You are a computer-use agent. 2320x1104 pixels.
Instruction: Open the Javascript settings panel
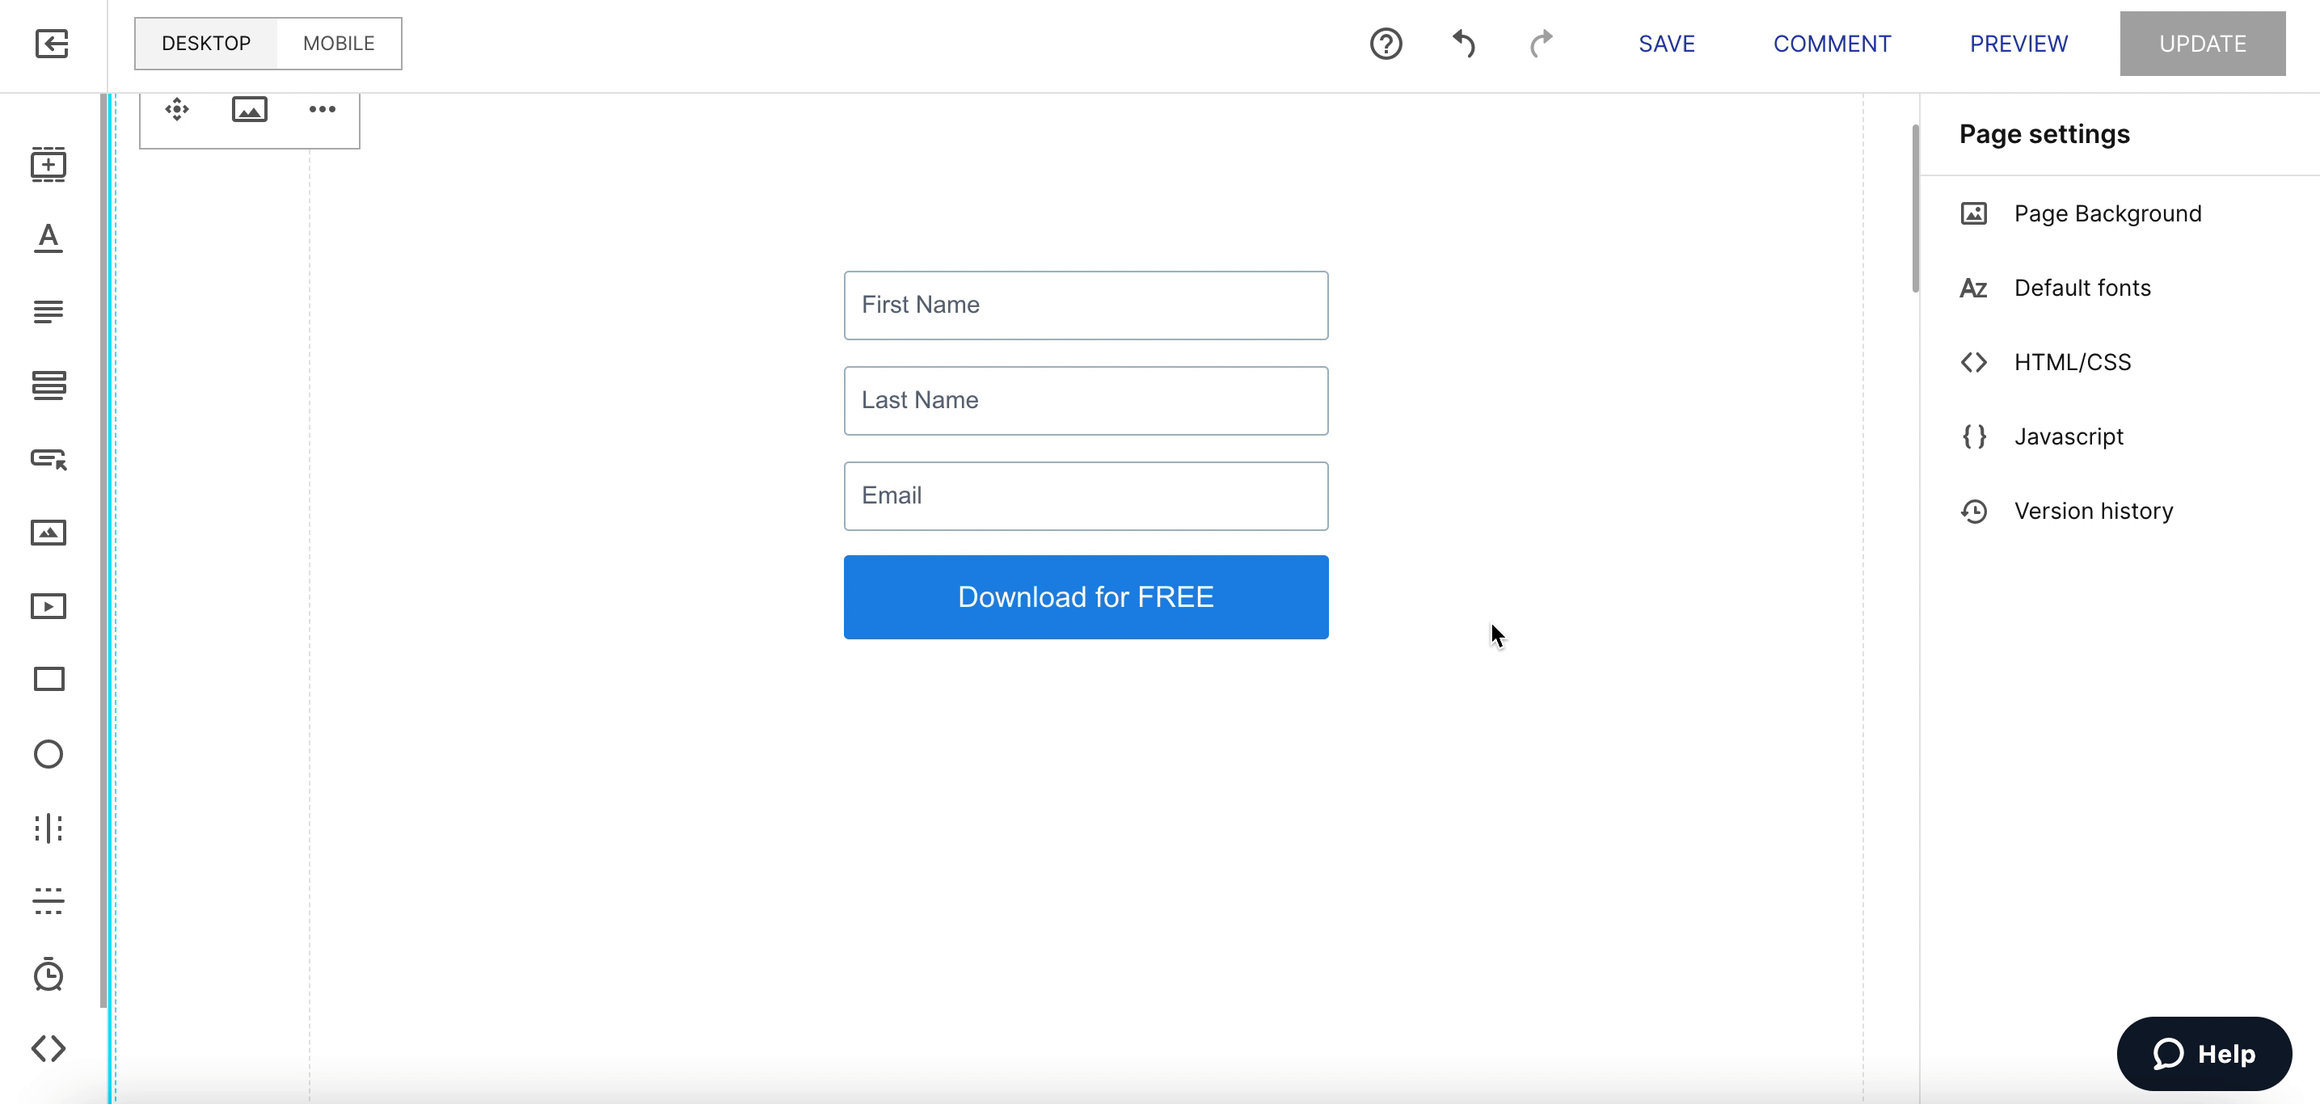pyautogui.click(x=2069, y=436)
